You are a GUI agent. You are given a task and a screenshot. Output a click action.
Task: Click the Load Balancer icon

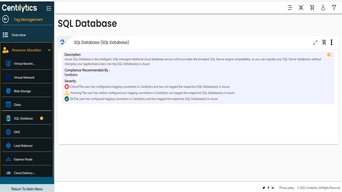click(8, 146)
